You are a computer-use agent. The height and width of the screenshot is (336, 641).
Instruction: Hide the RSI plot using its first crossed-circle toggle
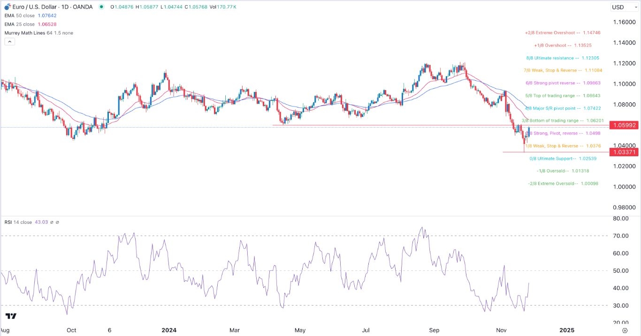coord(51,222)
